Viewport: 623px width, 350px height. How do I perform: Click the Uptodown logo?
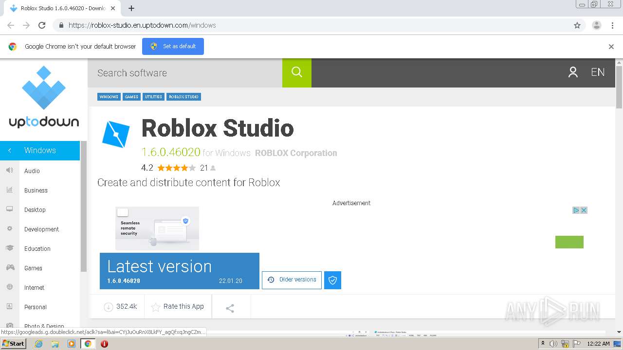(44, 97)
